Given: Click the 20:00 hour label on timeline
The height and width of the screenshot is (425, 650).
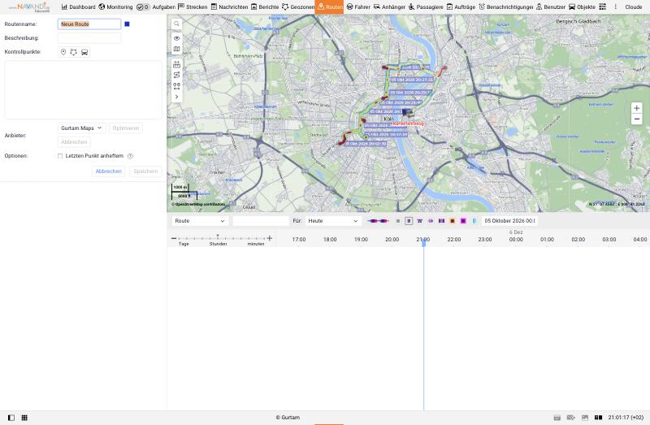Looking at the screenshot, I should point(392,240).
